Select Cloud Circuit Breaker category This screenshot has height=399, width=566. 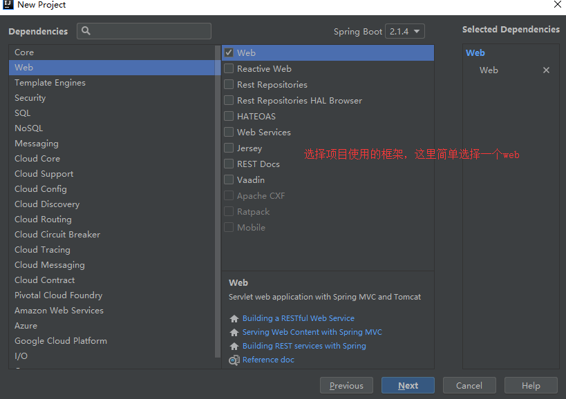point(112,234)
